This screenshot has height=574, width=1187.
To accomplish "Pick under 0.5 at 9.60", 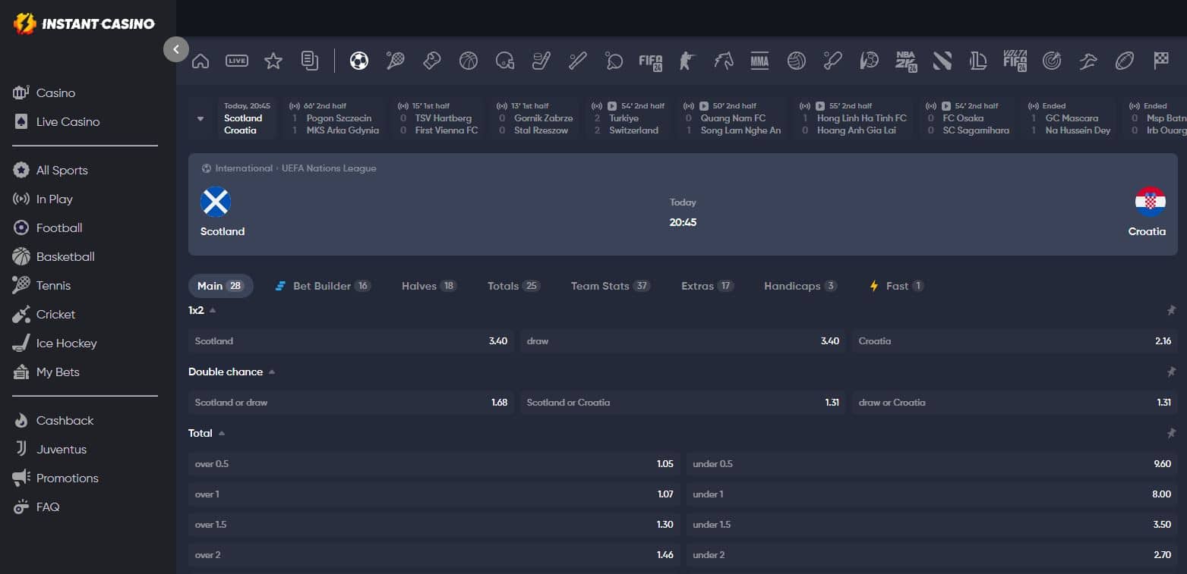I will pos(932,464).
